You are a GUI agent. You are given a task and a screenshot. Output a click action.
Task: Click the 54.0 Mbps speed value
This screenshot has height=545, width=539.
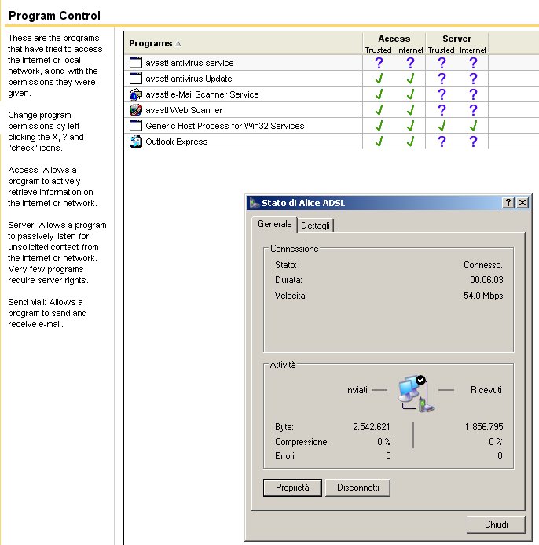483,296
